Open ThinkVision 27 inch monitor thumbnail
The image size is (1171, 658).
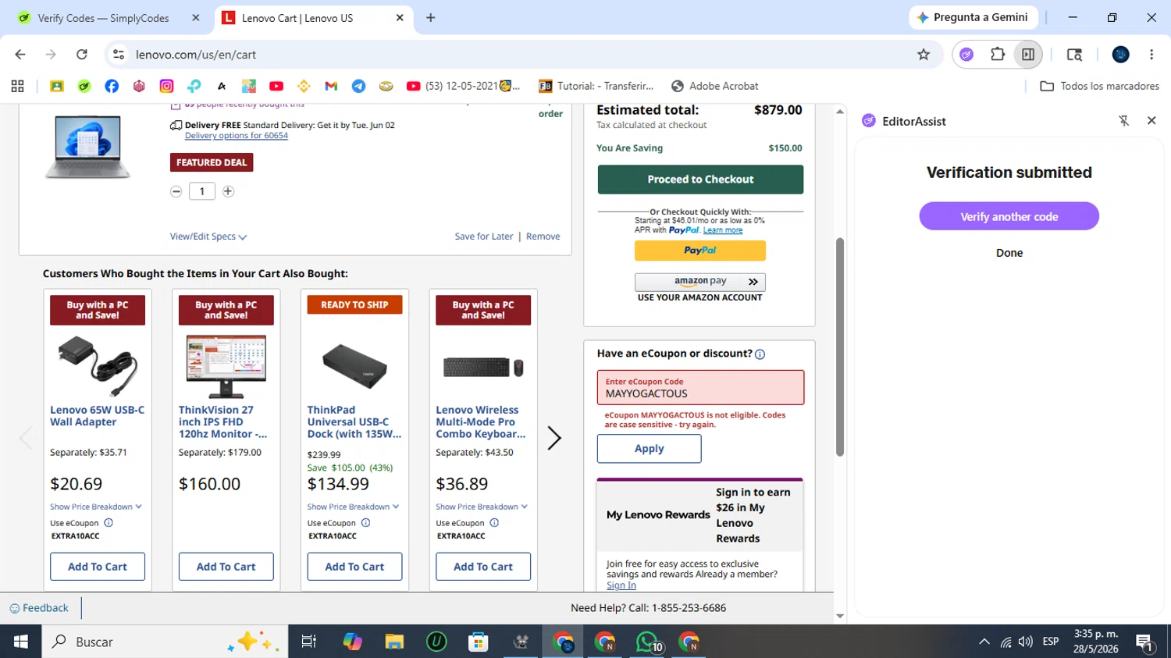pyautogui.click(x=226, y=366)
